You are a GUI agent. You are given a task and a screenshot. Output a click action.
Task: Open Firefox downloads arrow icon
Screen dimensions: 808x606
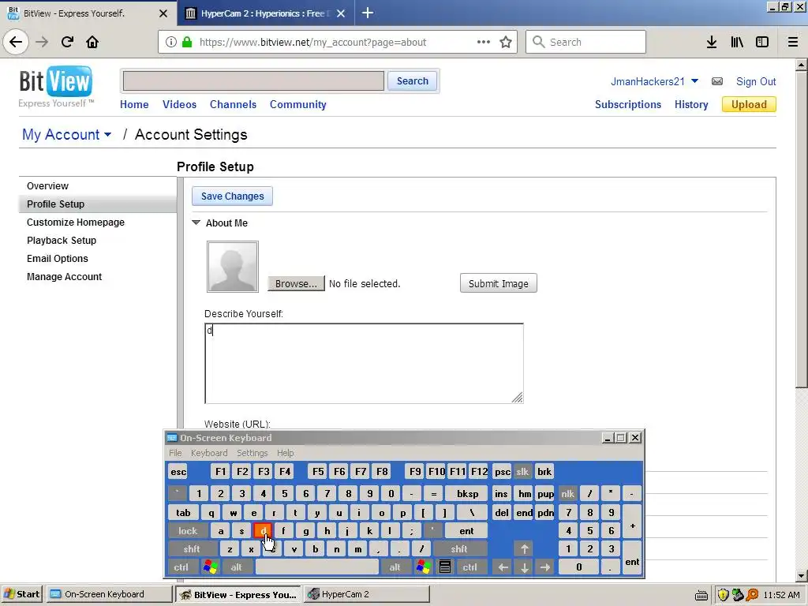[712, 42]
